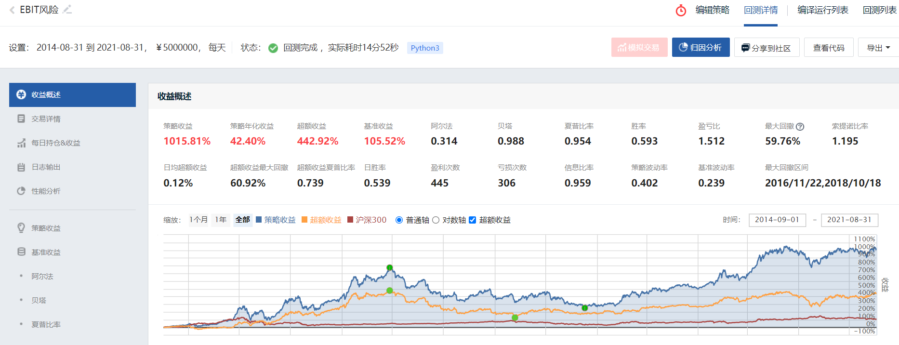This screenshot has height=345, width=899.
Task: Click the pencil edit icon next to title
Action: 67,10
